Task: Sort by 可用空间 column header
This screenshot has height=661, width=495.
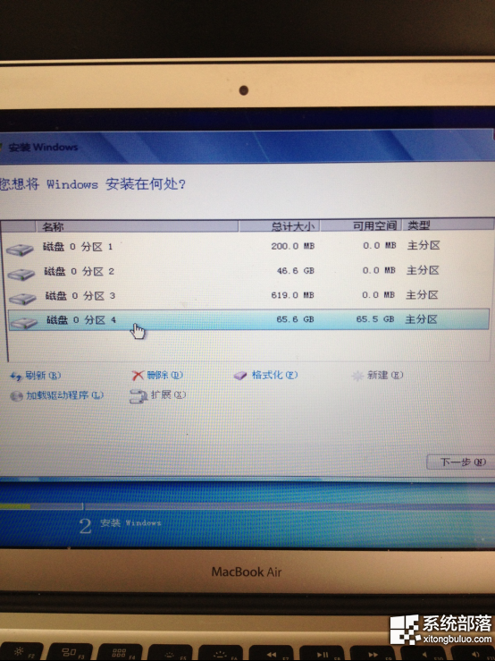Action: point(361,225)
